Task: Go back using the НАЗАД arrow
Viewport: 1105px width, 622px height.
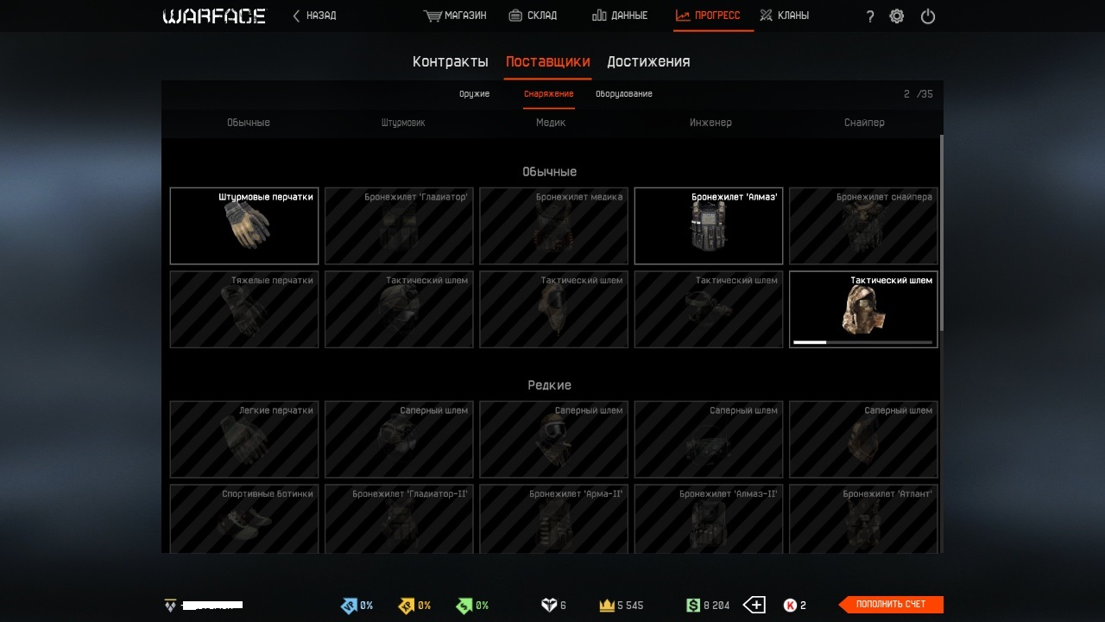Action: tap(314, 16)
